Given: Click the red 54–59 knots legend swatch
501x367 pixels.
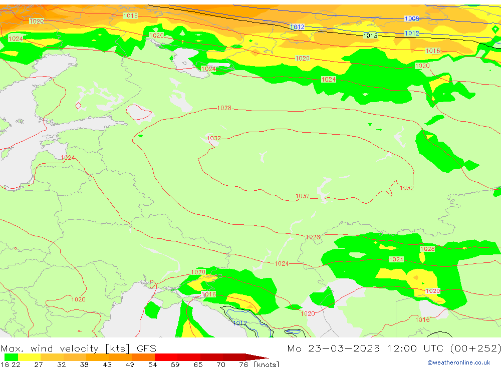Looking at the screenshot, I should [x=166, y=357].
